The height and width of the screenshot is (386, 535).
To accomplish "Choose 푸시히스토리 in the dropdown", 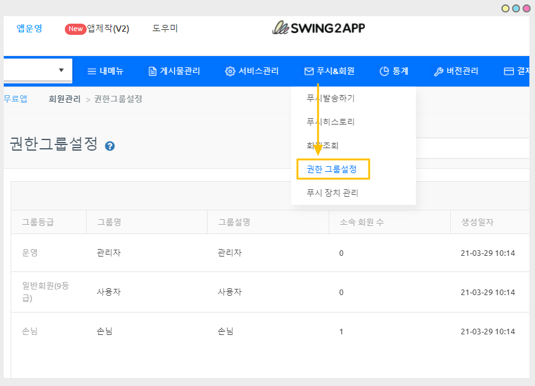I will [x=330, y=122].
